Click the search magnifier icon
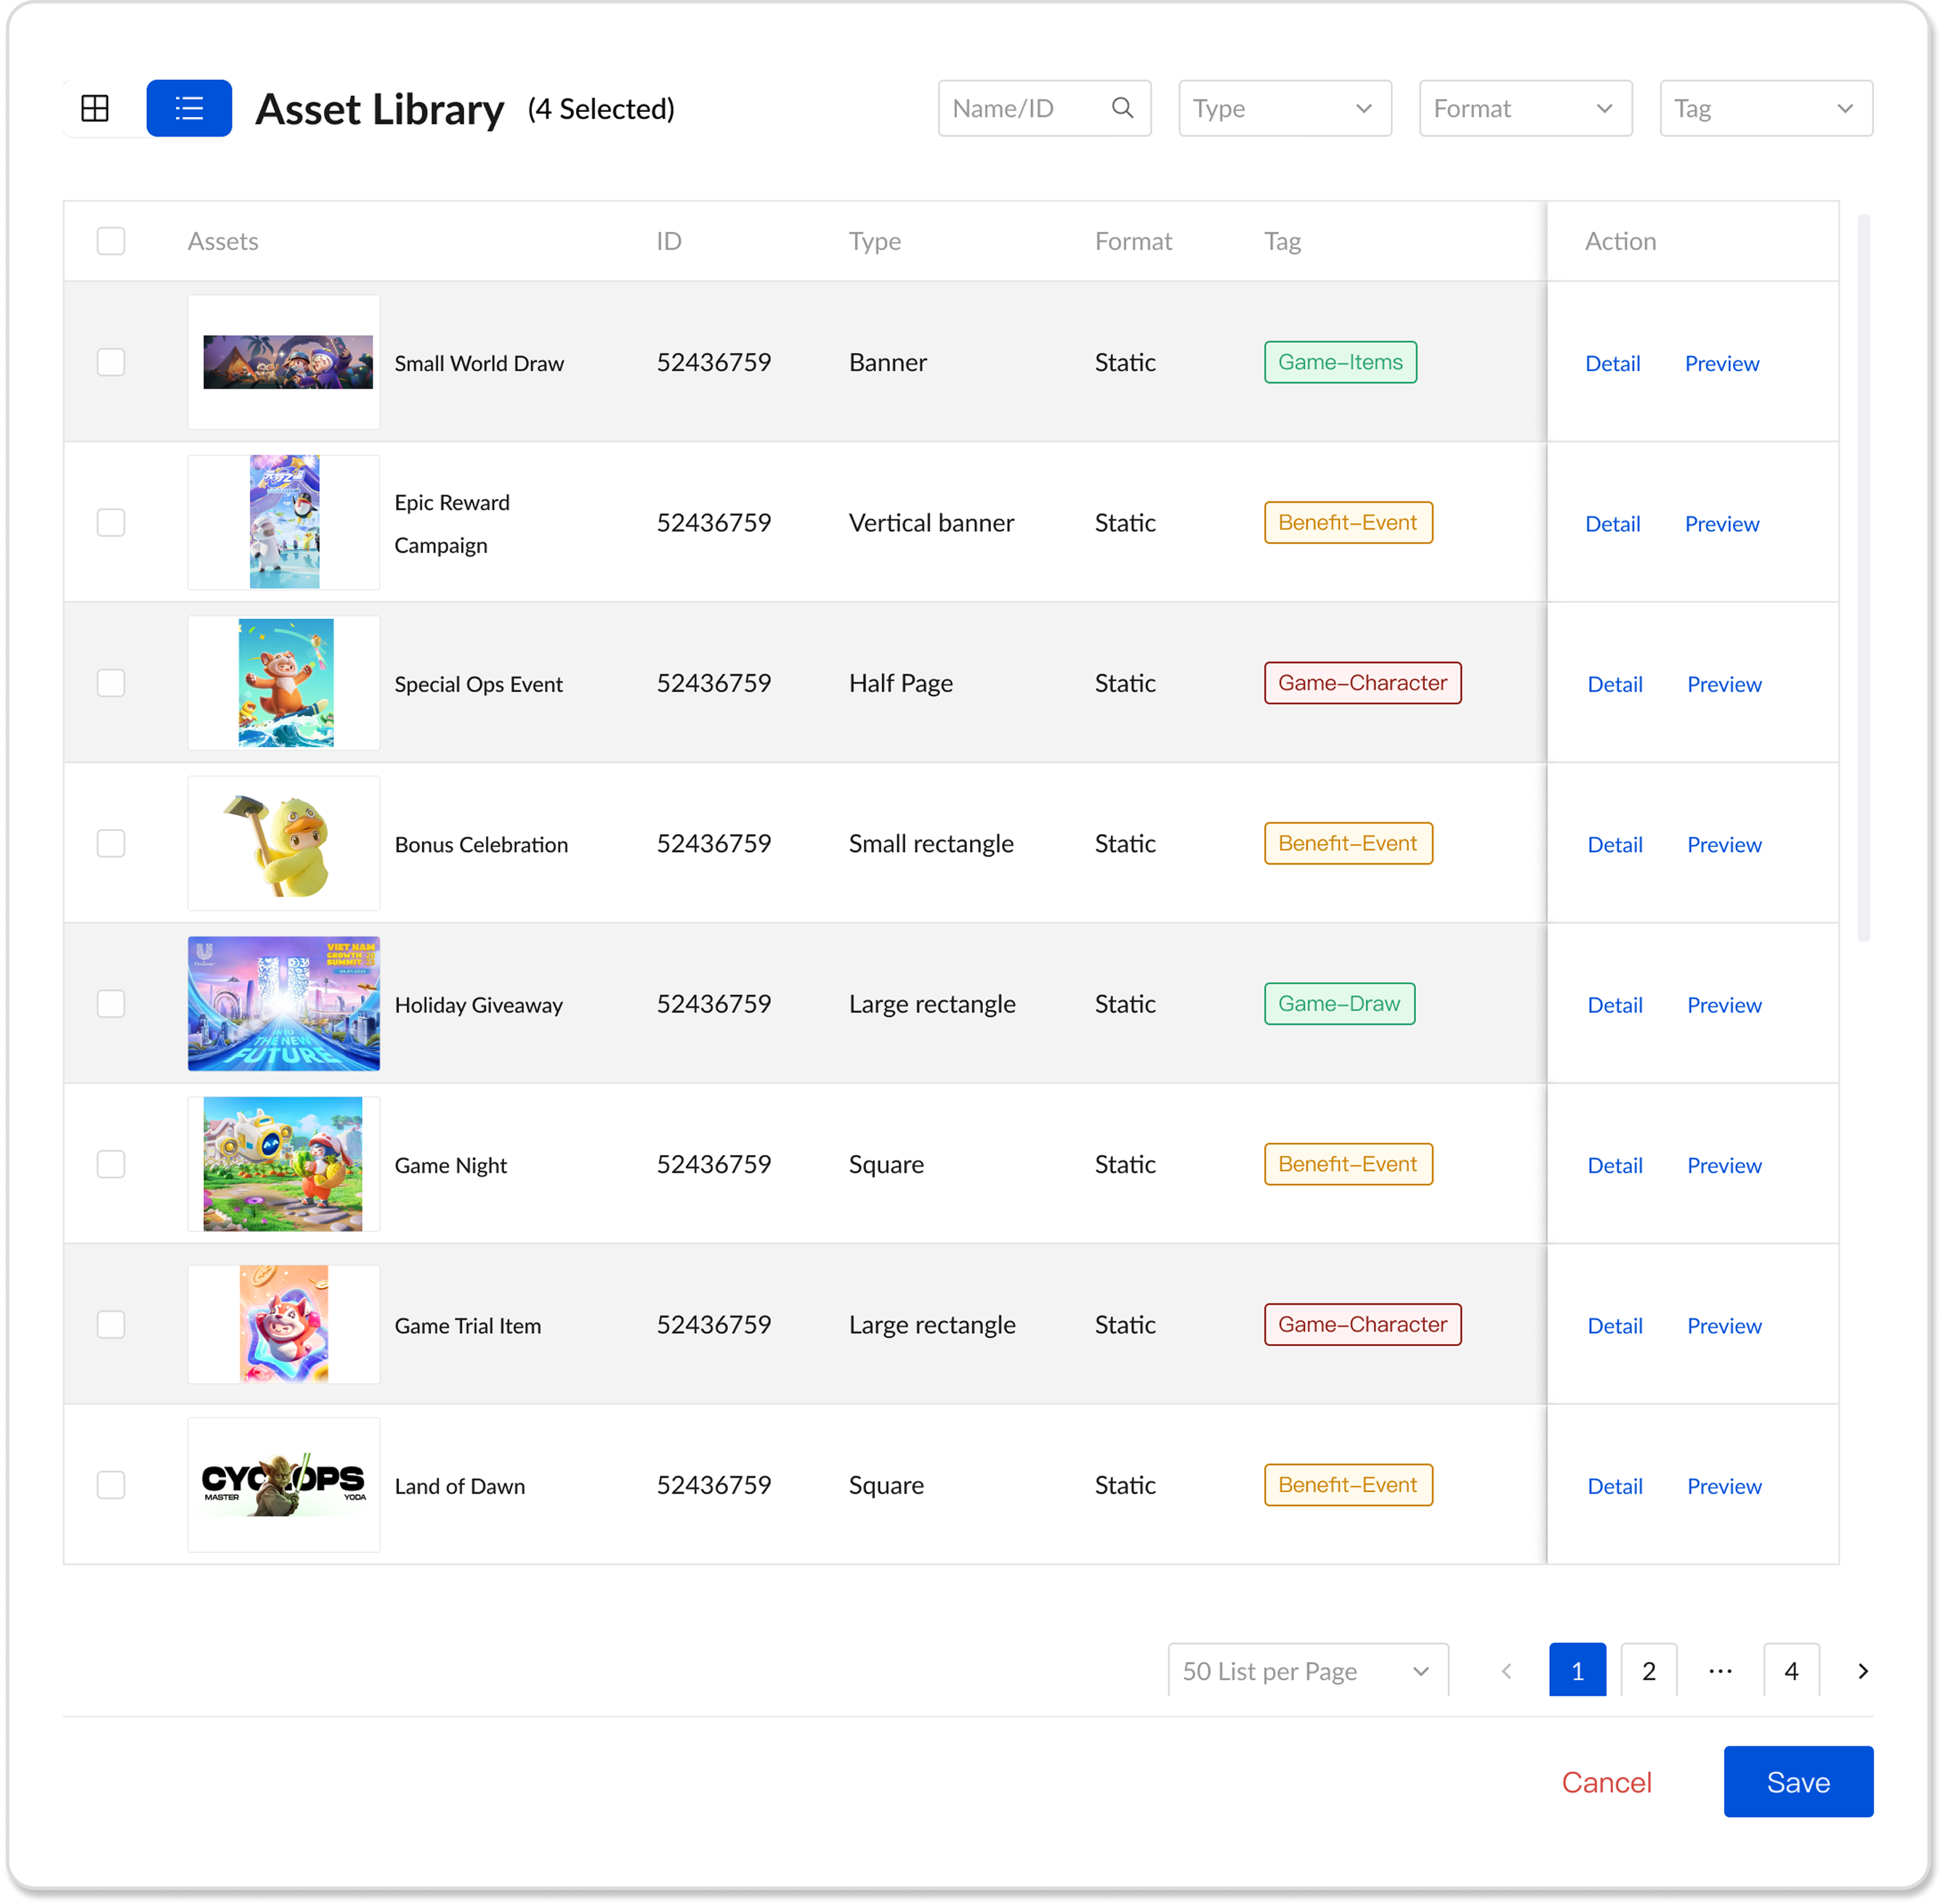The height and width of the screenshot is (1904, 1940). tap(1122, 108)
